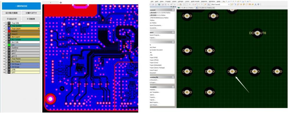
Task: Switch to the second CYG-ZB-V2.3 document tab
Action: (x=206, y=8)
